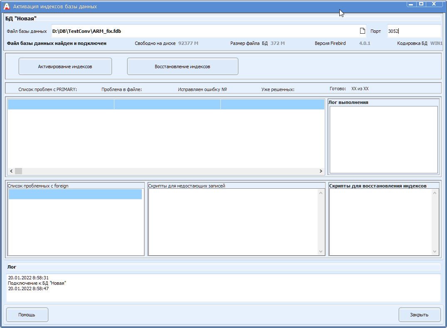Click the first column header of the PRIMARY problems grid
The width and height of the screenshot is (447, 328).
(x=60, y=104)
